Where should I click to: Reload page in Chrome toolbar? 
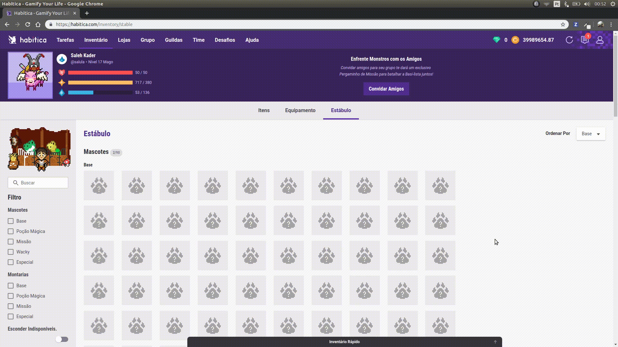pyautogui.click(x=28, y=24)
